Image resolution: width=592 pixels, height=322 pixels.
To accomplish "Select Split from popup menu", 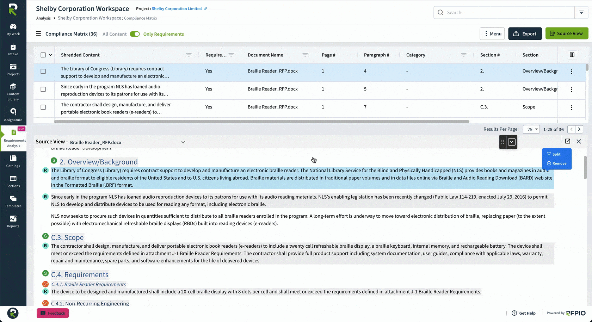I will point(554,154).
